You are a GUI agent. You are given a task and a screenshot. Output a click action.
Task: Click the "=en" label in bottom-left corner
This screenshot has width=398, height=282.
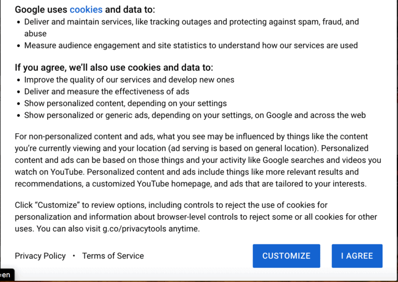6,275
